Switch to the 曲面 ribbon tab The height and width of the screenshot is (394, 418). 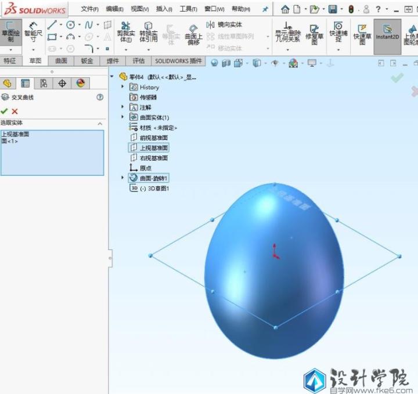[61, 61]
